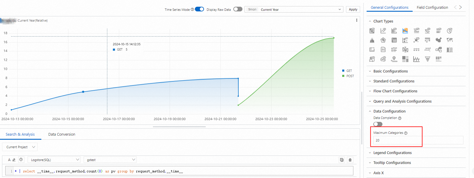Select the histogram chart type
Screen dimensions: 474x178
click(x=372, y=40)
